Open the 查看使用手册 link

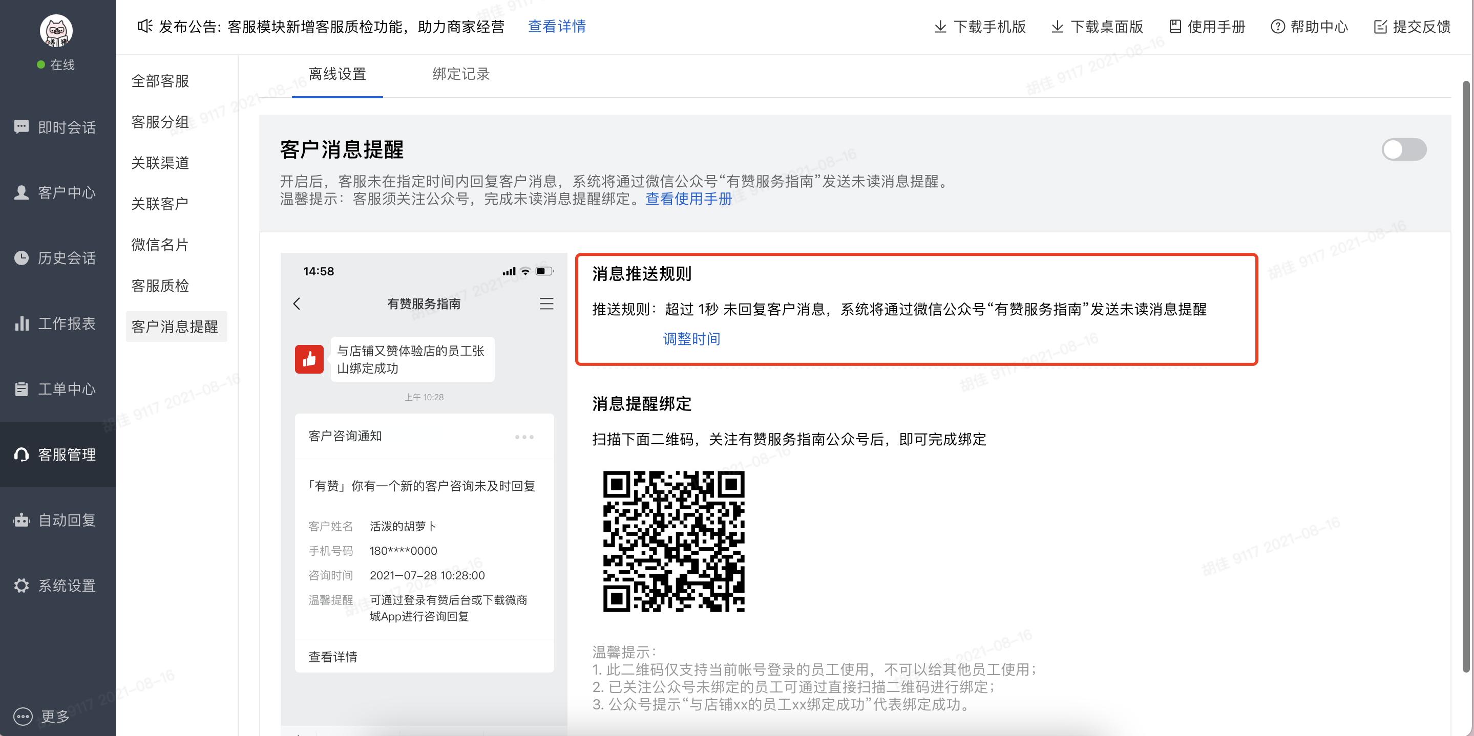point(688,199)
